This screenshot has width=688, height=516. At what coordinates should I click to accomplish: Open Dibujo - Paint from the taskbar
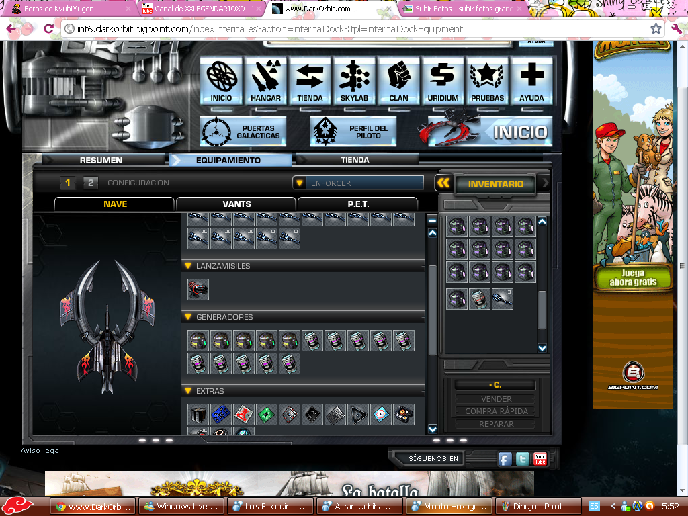tap(538, 507)
